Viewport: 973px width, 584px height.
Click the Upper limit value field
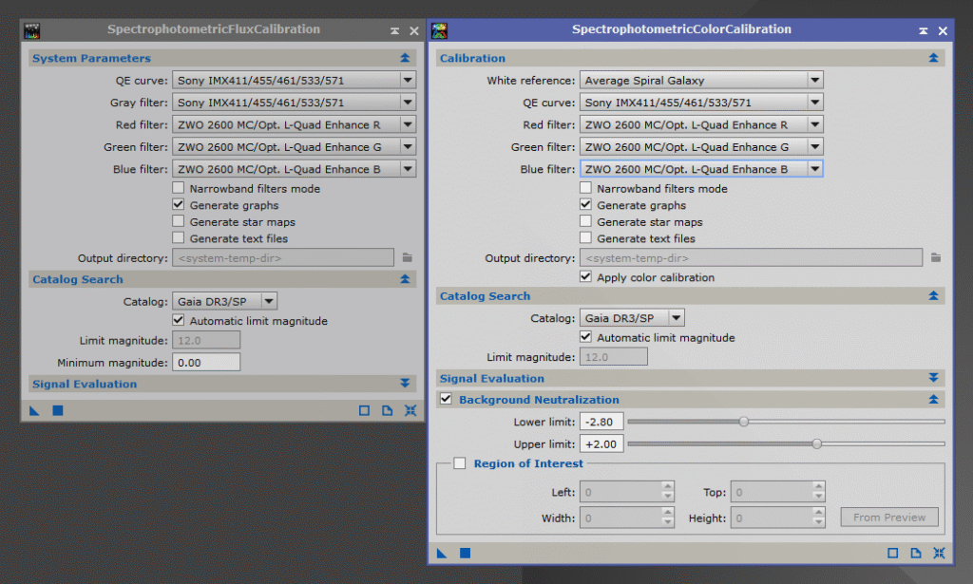pos(601,443)
